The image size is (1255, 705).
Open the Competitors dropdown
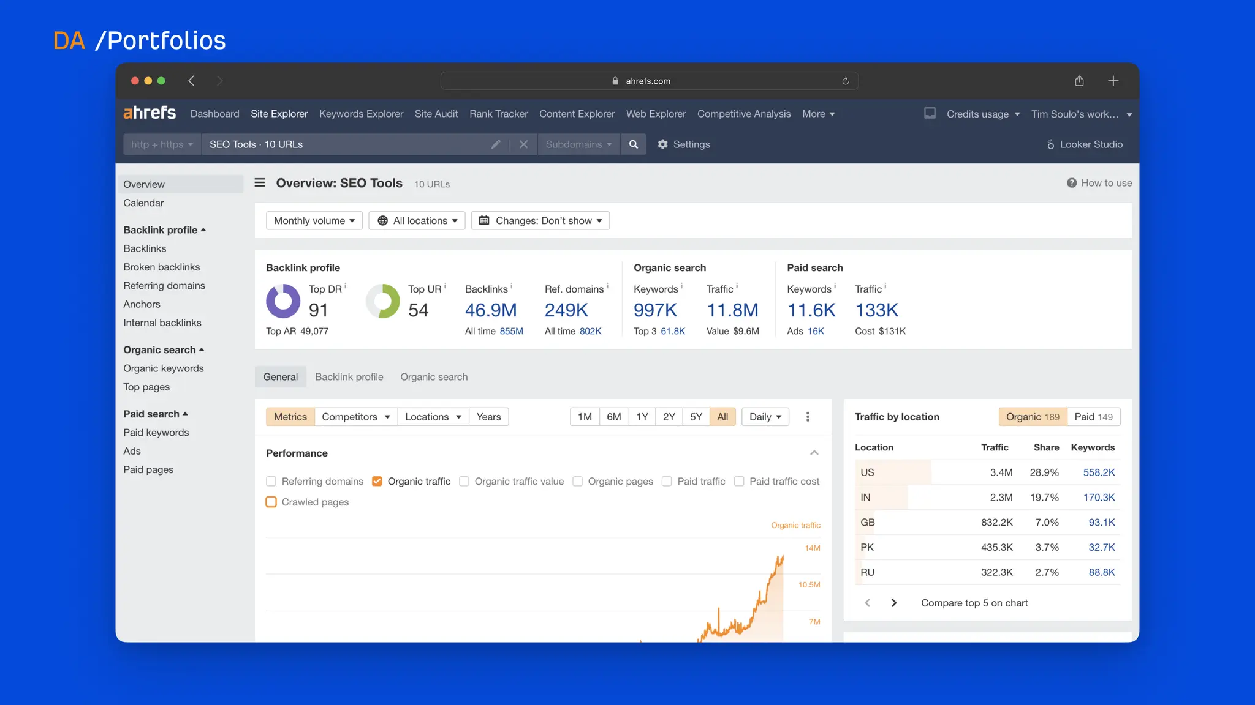pos(356,417)
